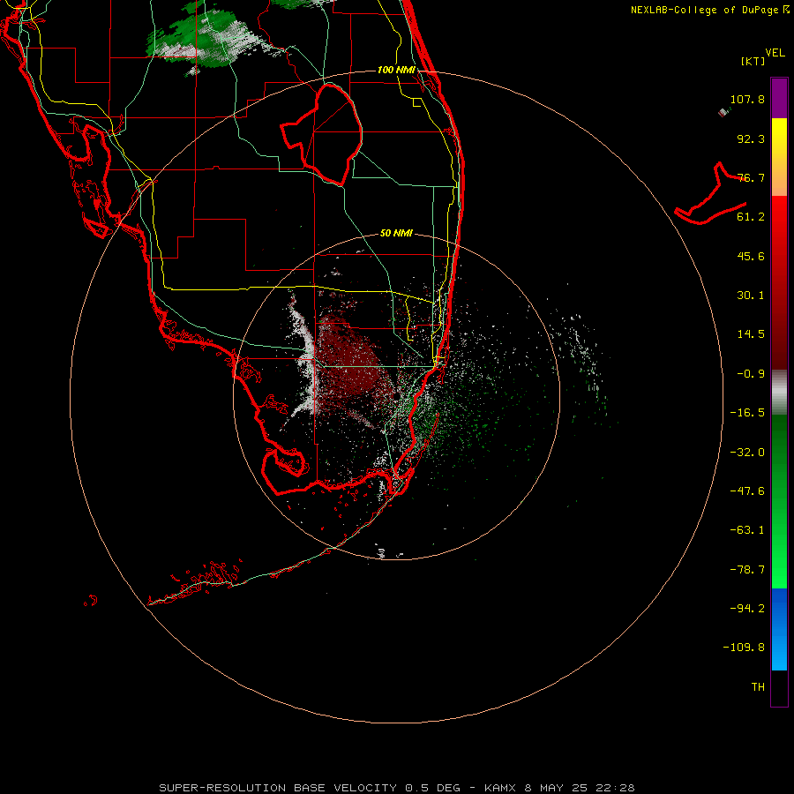Click the -63.1 velocity scale value
Screen dimensions: 794x794
747,530
